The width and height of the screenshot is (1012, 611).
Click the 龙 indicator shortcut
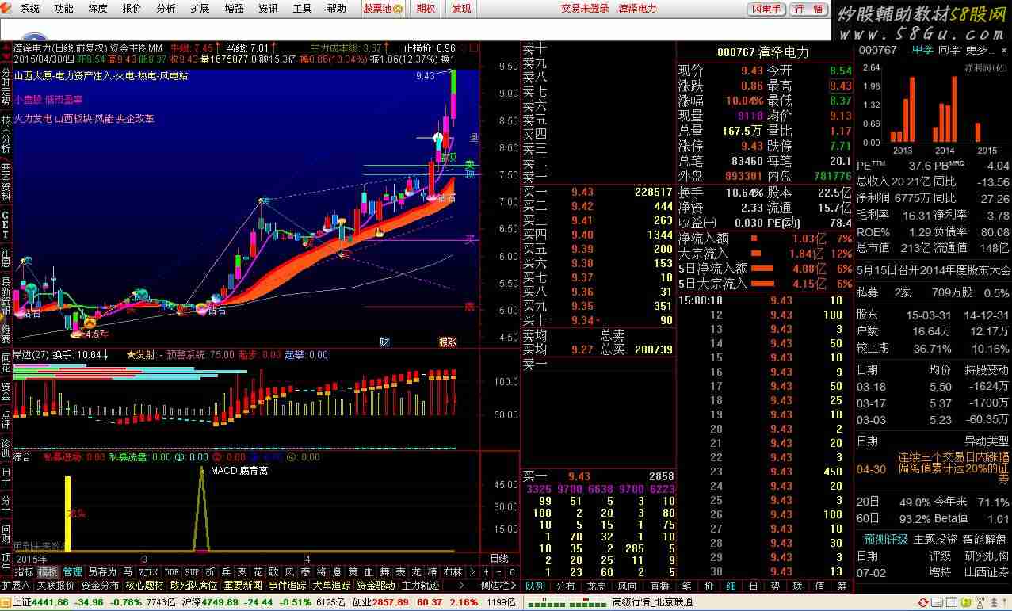416,571
